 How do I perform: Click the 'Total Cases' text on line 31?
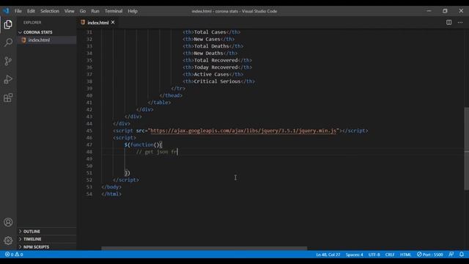(210, 32)
